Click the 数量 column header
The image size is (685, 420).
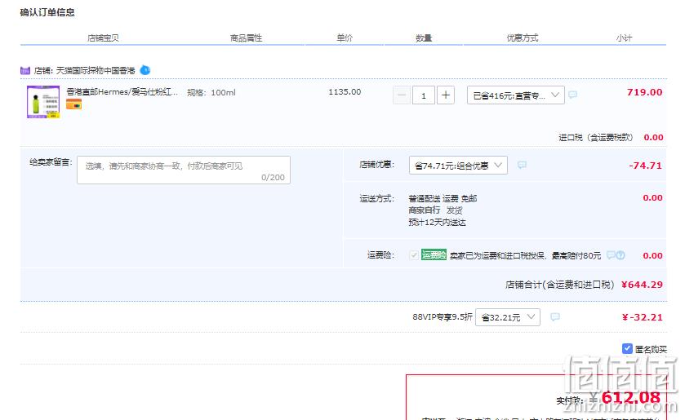pyautogui.click(x=423, y=38)
